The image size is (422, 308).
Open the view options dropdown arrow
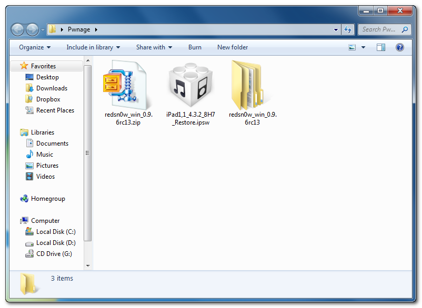(x=364, y=47)
